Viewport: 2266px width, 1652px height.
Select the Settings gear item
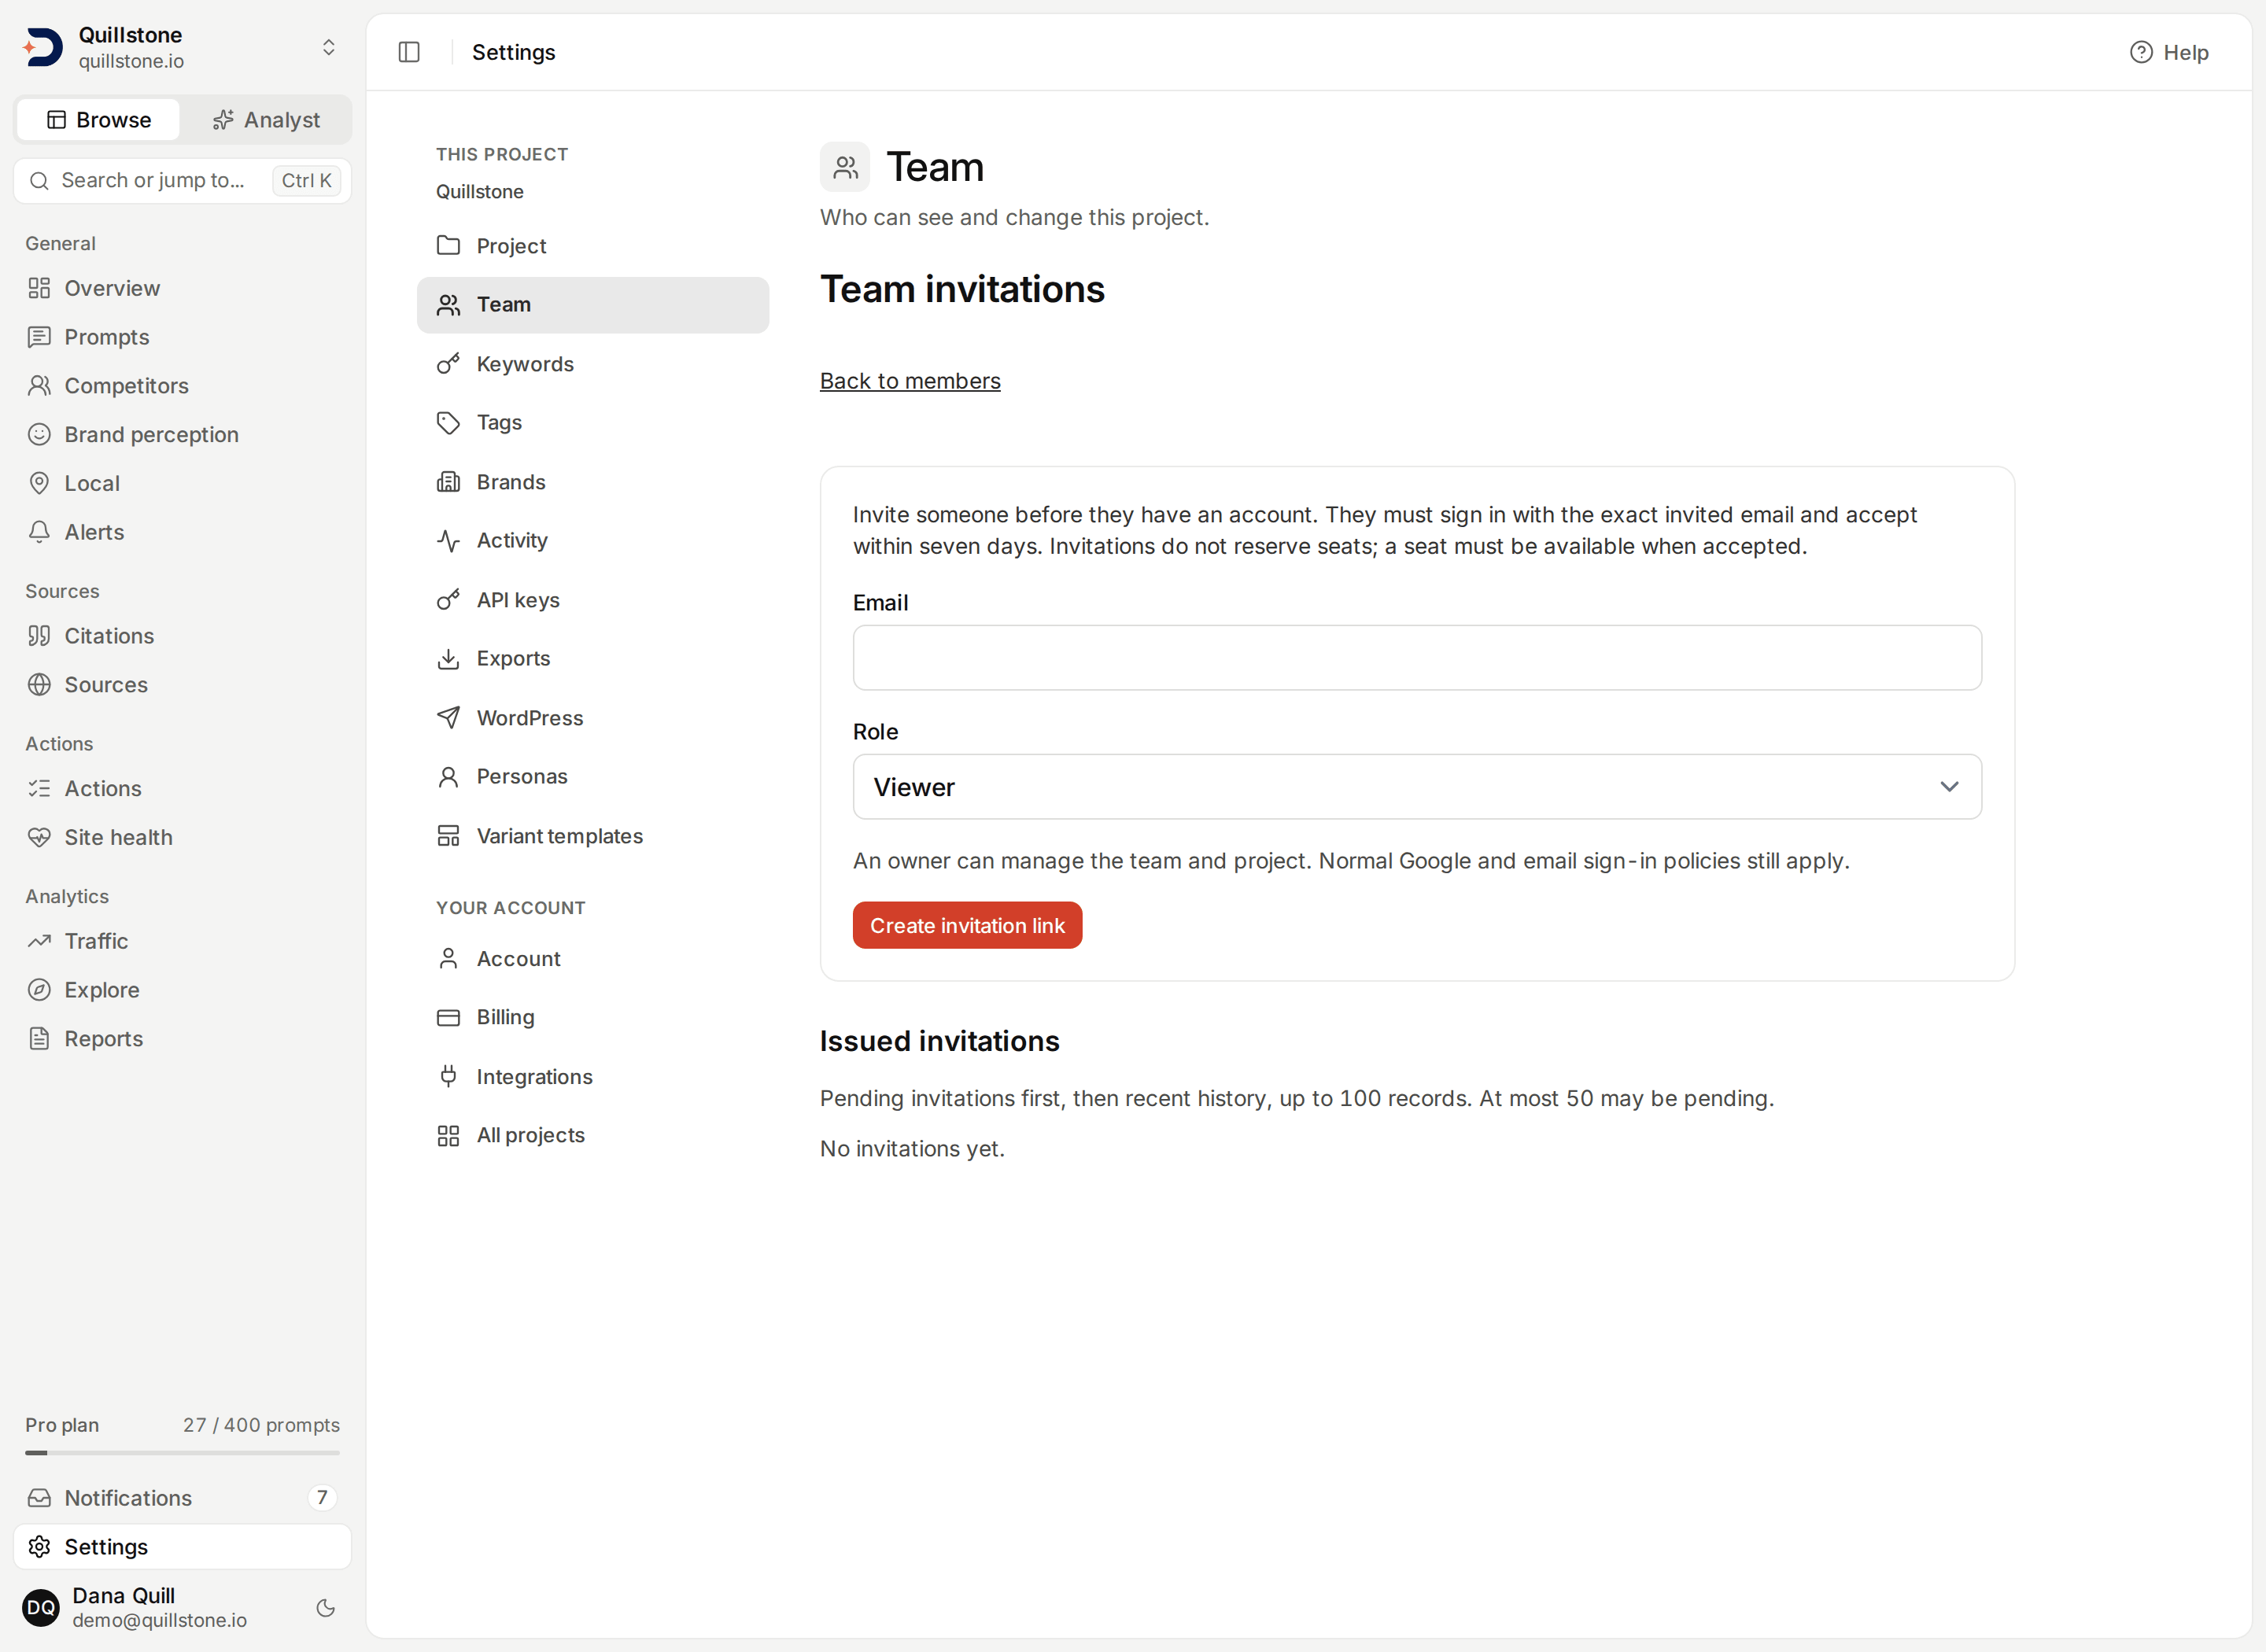tap(182, 1547)
